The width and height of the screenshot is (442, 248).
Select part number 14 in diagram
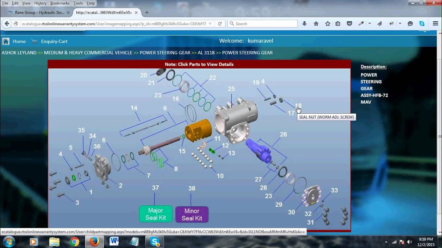tap(134, 108)
